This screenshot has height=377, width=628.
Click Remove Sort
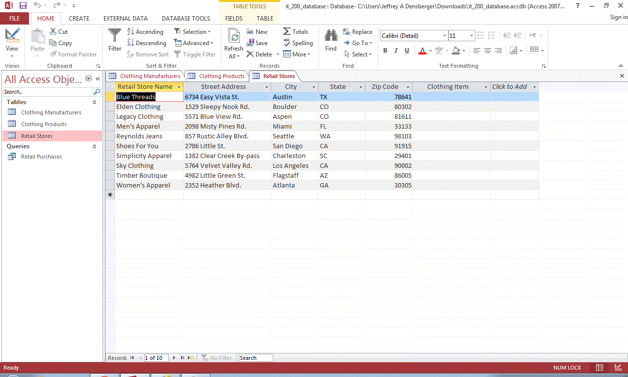(x=148, y=54)
